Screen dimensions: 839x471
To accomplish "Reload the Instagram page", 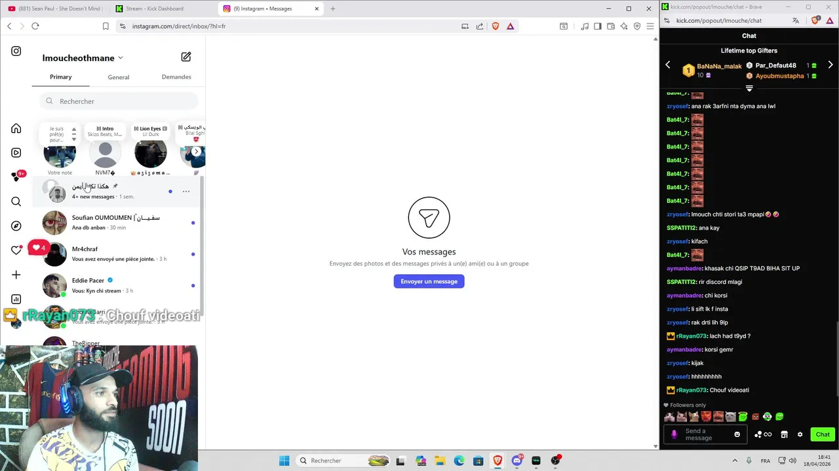I will pyautogui.click(x=35, y=26).
